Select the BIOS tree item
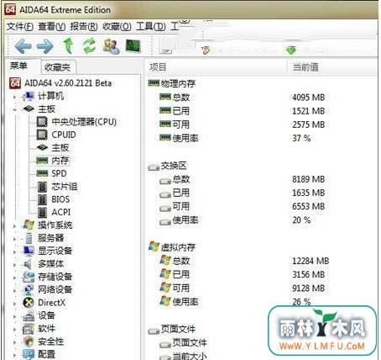Viewport: 381px width, 360px height. pos(54,199)
